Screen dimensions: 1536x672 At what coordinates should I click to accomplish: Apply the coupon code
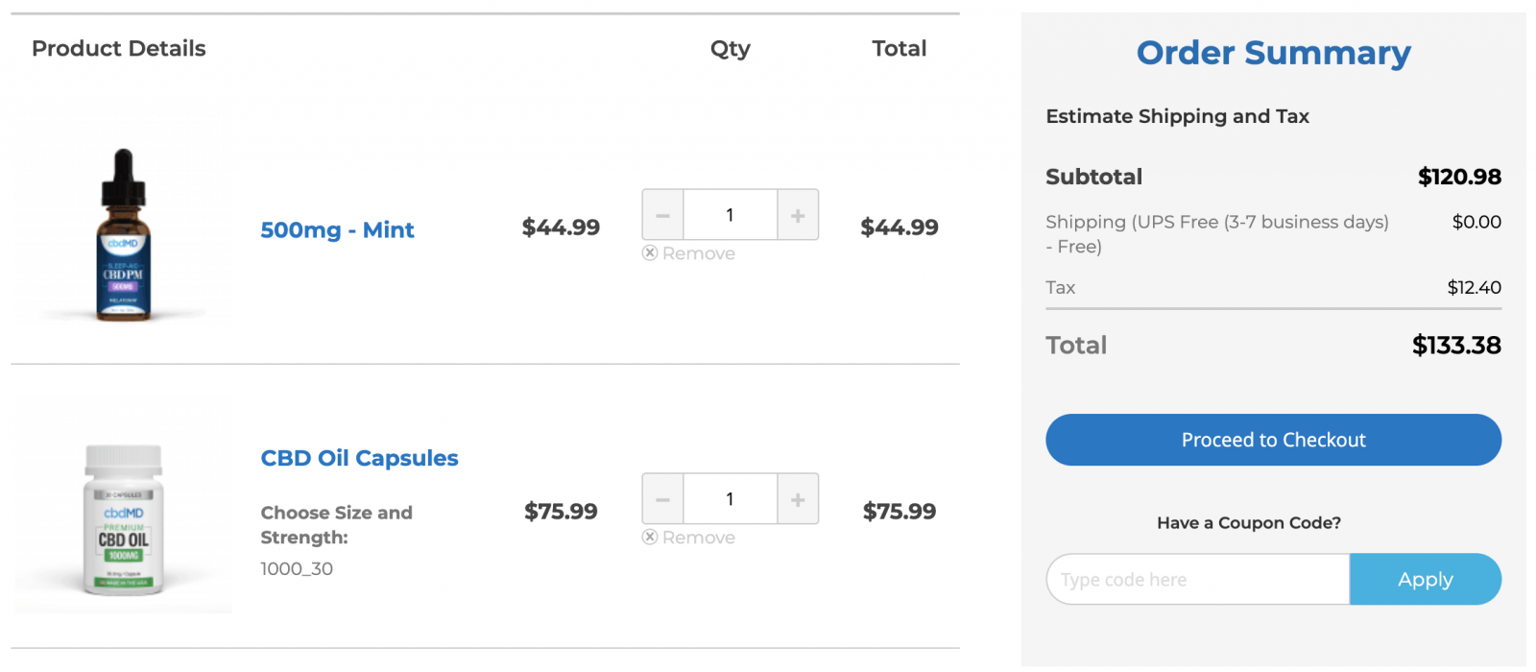click(1425, 579)
